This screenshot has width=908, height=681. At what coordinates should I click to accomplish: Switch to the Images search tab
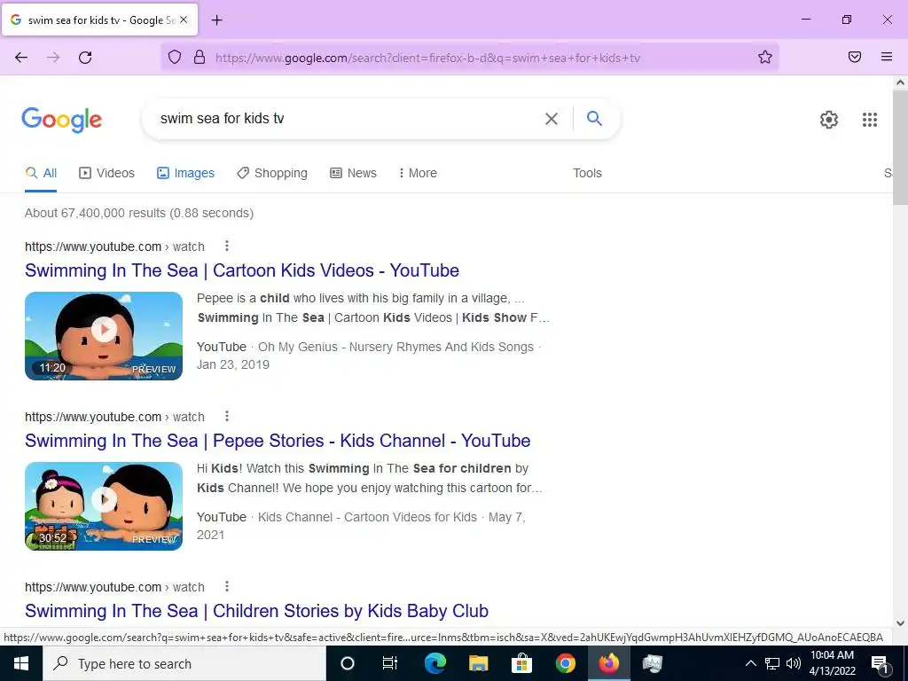(x=185, y=173)
